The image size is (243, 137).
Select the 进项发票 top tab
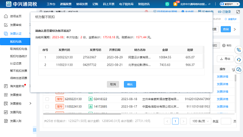coord(66,4)
